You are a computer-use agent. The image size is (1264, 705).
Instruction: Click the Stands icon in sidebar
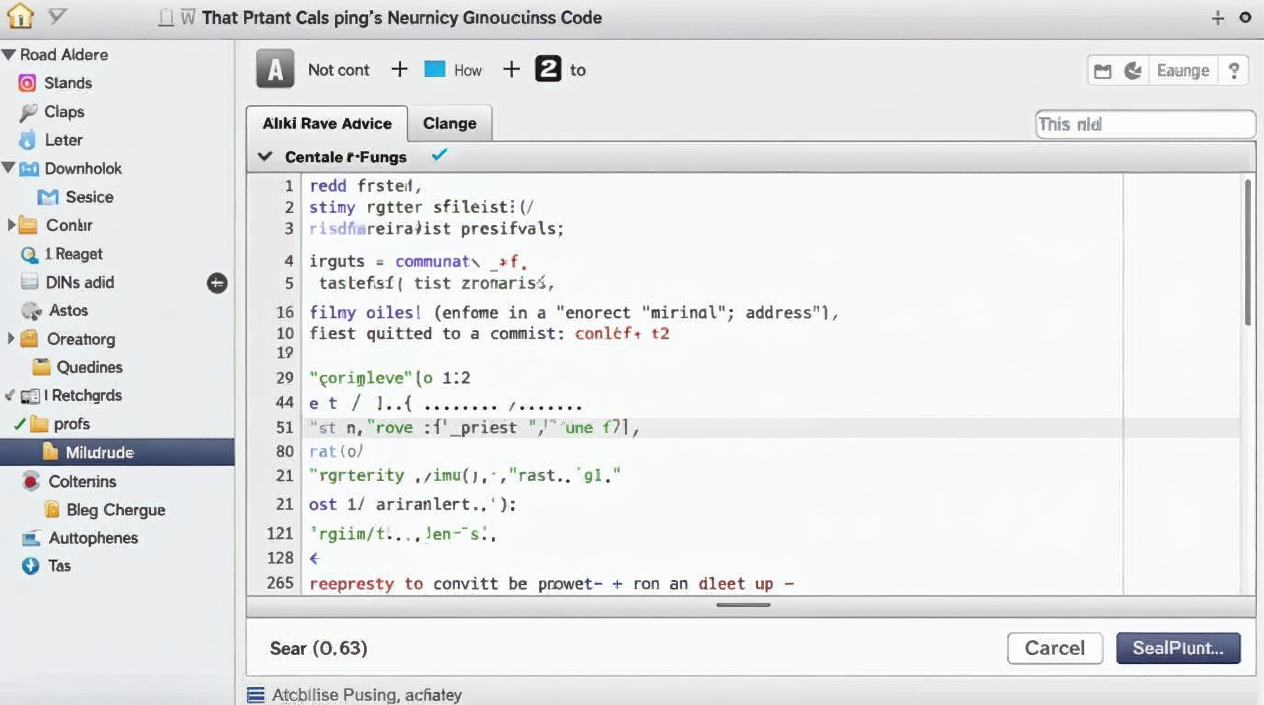coord(27,83)
